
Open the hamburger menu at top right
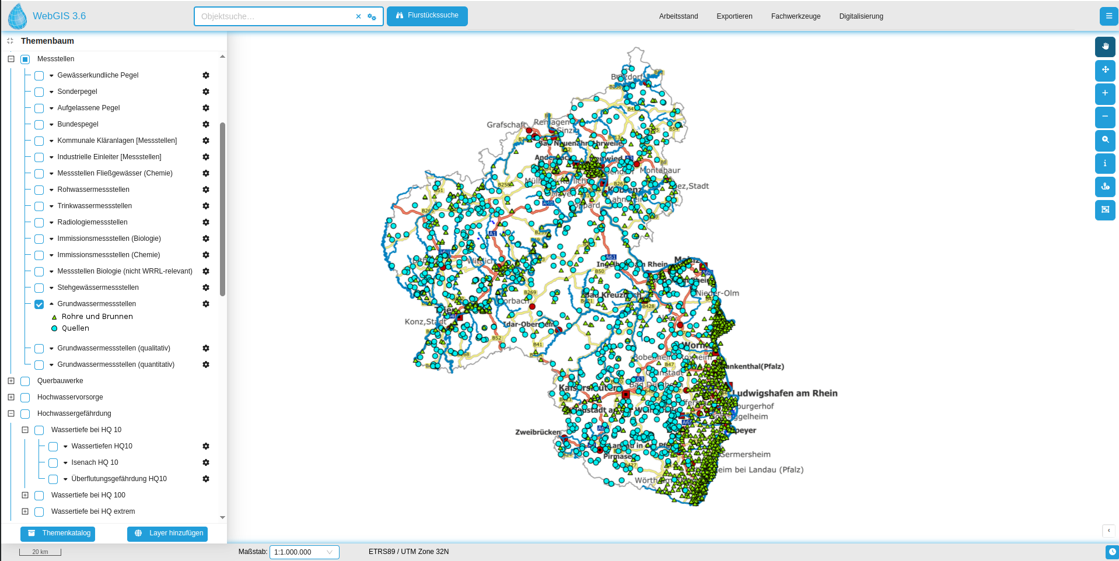coord(1108,16)
